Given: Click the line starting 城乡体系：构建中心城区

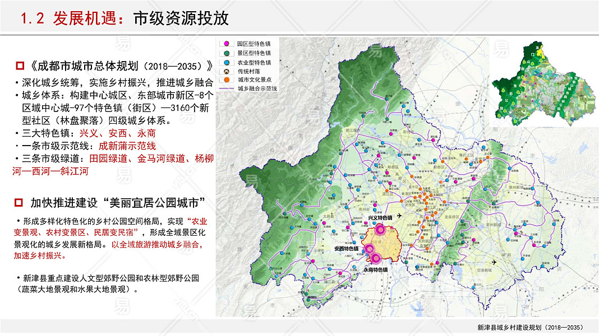Looking at the screenshot, I should (117, 95).
